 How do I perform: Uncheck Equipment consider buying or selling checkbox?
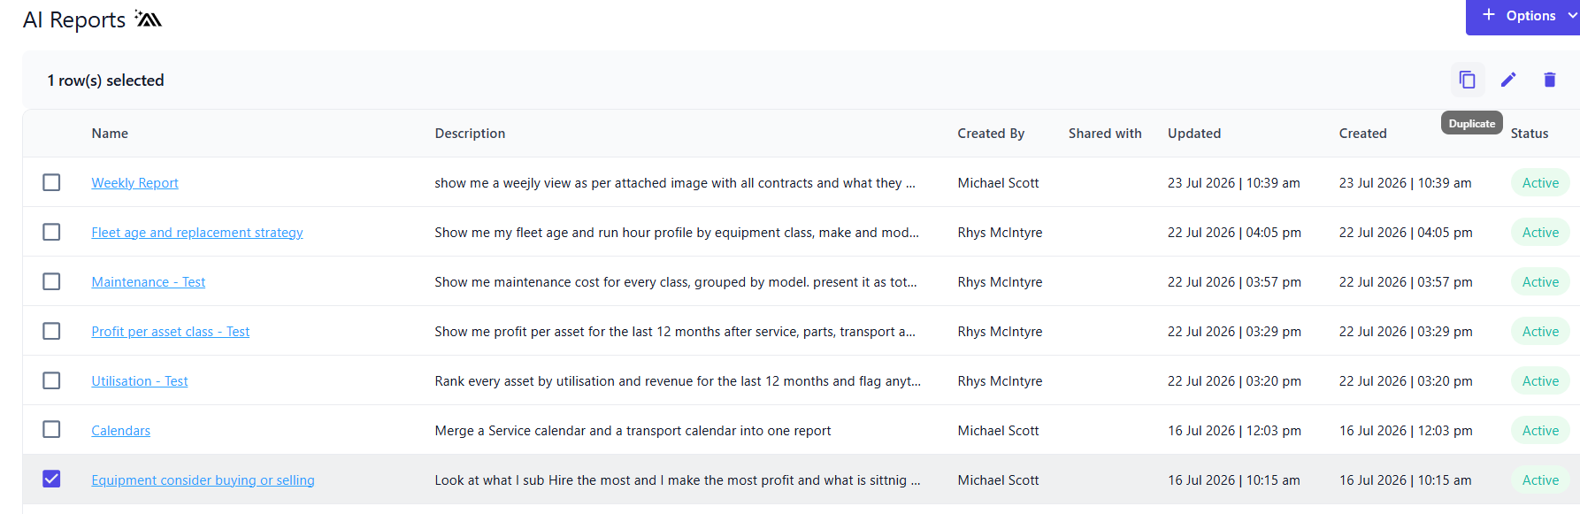click(x=51, y=479)
